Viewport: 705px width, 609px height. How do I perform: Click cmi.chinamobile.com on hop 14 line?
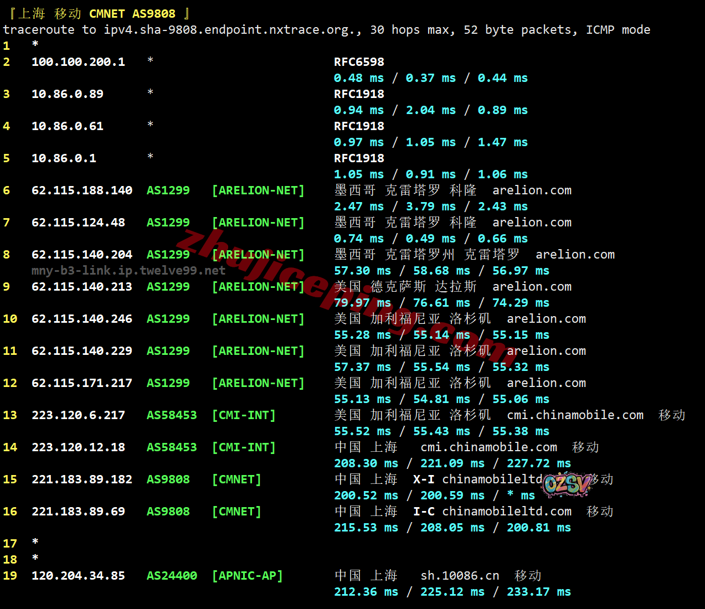click(x=488, y=447)
